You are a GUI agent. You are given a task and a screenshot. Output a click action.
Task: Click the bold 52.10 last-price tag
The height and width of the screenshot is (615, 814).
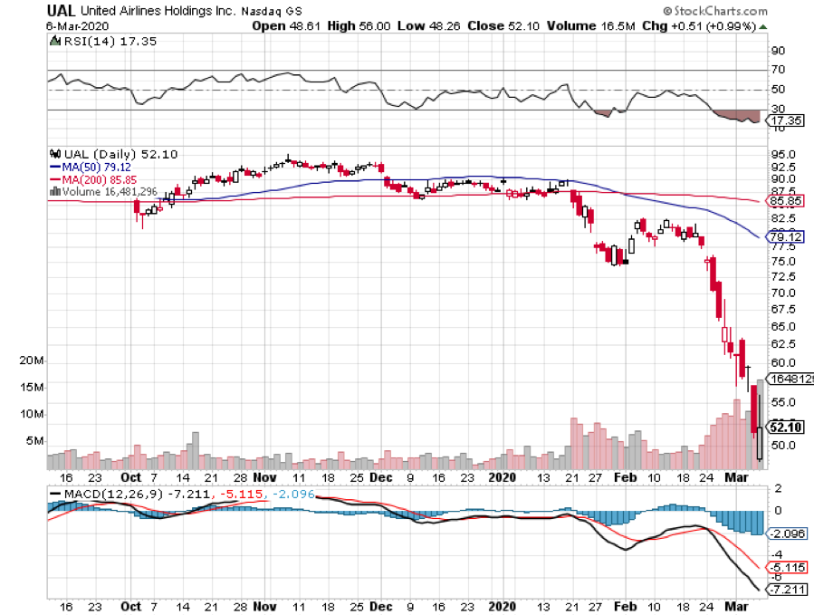785,428
